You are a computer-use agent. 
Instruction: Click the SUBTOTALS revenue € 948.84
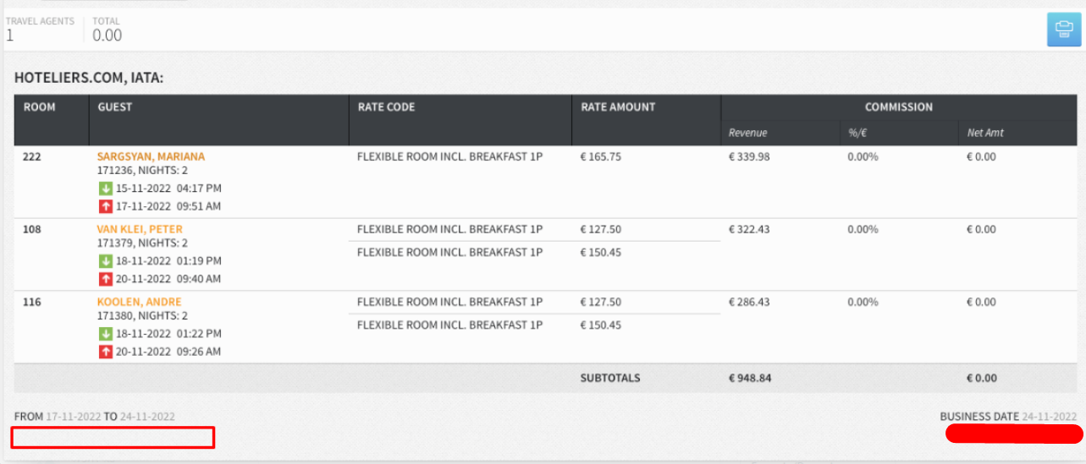point(750,378)
